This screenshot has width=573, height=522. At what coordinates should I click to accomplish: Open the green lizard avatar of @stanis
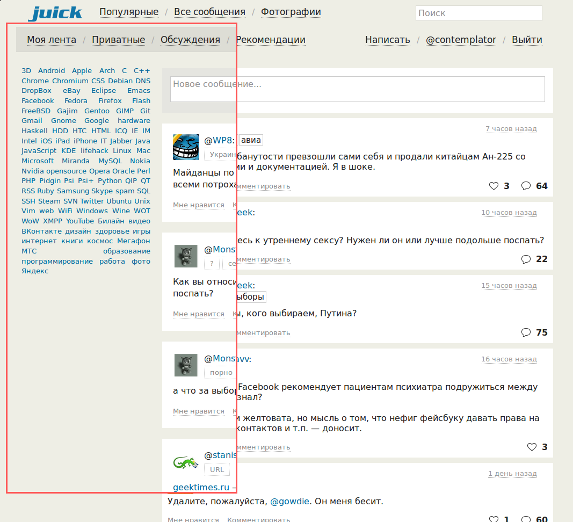coord(186,462)
